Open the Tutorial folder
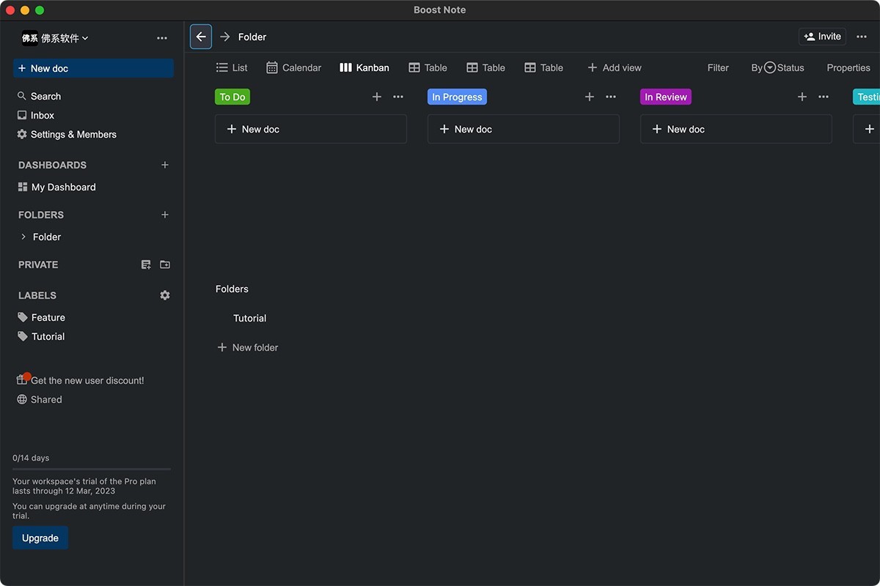880x586 pixels. pos(249,319)
